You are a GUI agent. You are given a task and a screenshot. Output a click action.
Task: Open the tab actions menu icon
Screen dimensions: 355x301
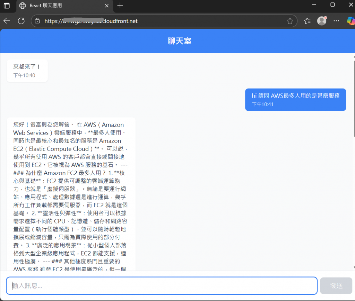point(7,6)
